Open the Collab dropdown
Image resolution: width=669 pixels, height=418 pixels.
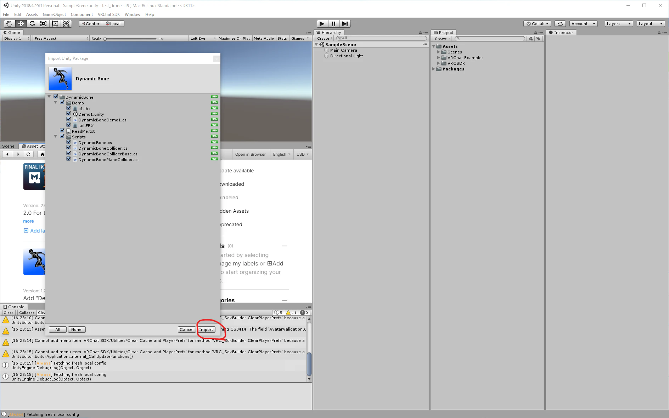coord(537,24)
